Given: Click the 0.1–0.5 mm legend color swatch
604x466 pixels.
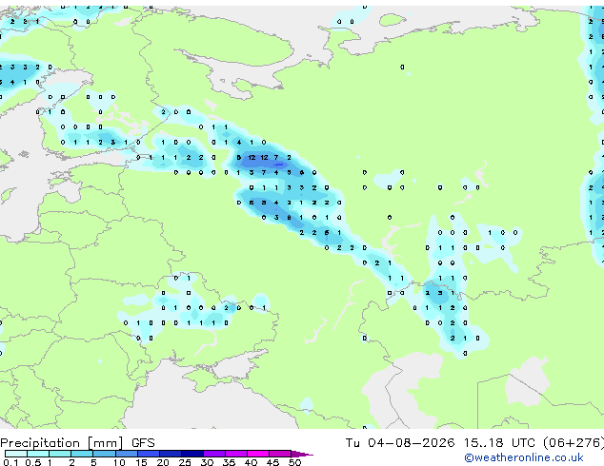Looking at the screenshot, I should [16, 454].
